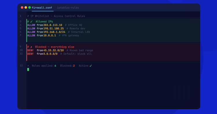The height and width of the screenshot is (114, 217).
Task: Click line number 10 in the gutter
Action: (21, 50)
